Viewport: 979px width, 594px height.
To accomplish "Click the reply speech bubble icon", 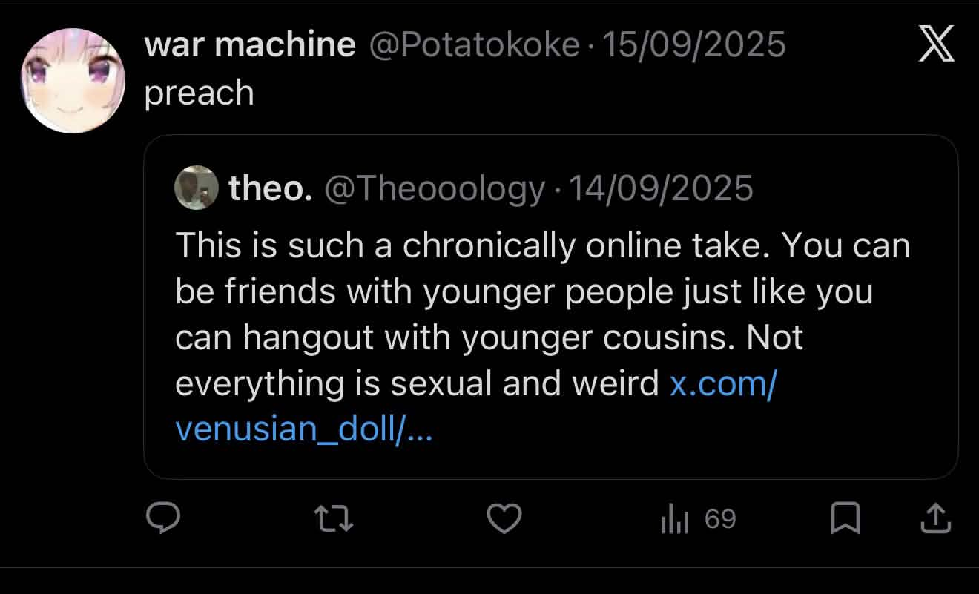I will click(x=163, y=518).
